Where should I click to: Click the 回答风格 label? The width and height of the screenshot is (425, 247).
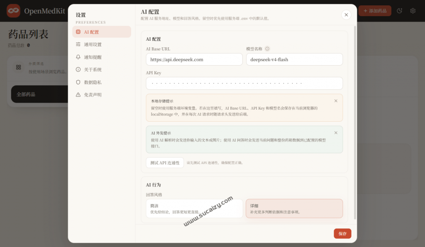(154, 195)
